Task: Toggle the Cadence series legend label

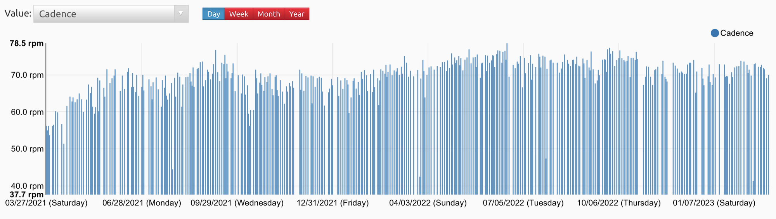Action: pyautogui.click(x=736, y=33)
